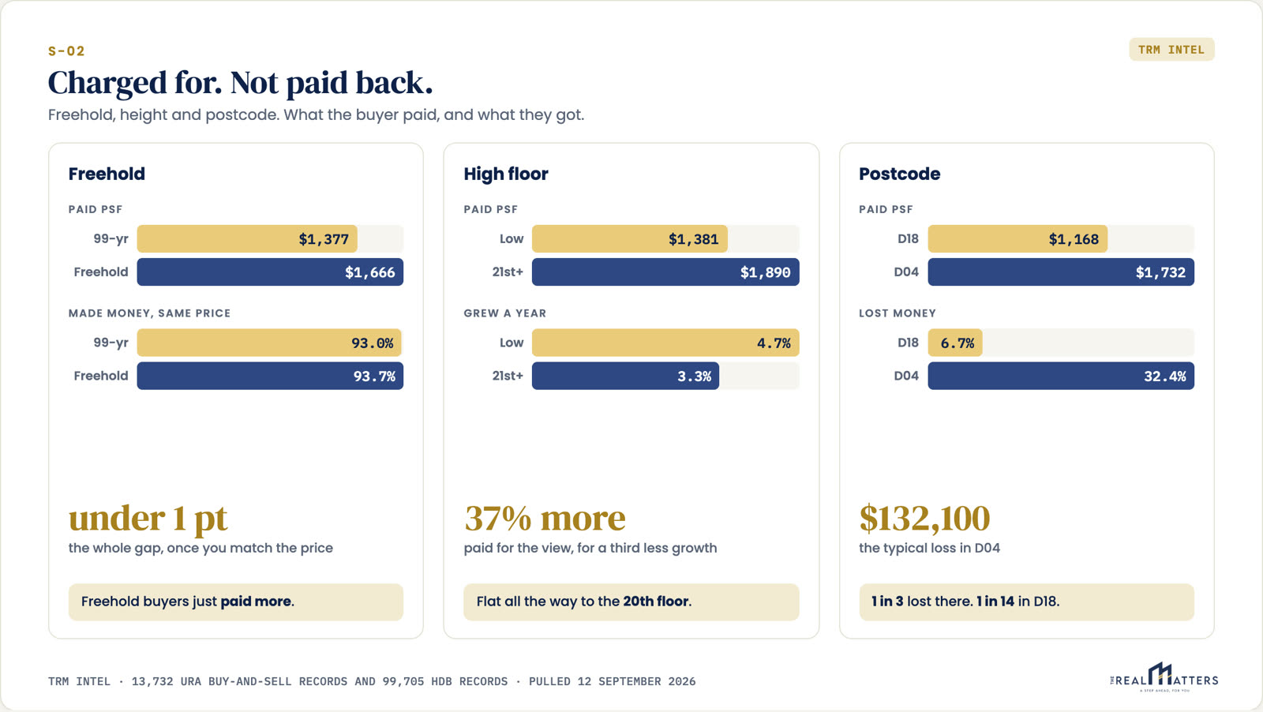Click the D04 $1,732 paid PSF bar
Screen dimensions: 1263x712
point(1061,272)
